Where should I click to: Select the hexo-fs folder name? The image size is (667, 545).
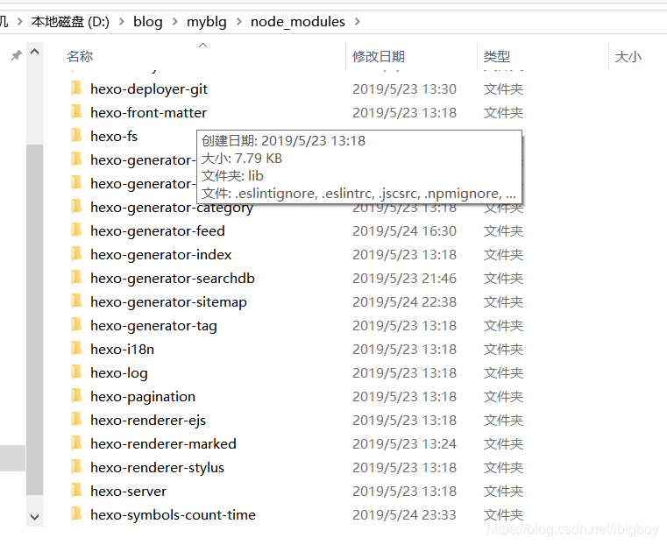pos(114,136)
